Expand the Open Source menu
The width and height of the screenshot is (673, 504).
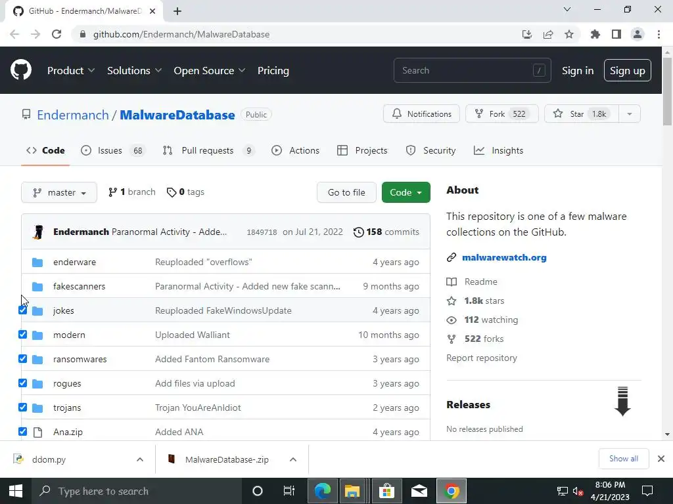[210, 71]
